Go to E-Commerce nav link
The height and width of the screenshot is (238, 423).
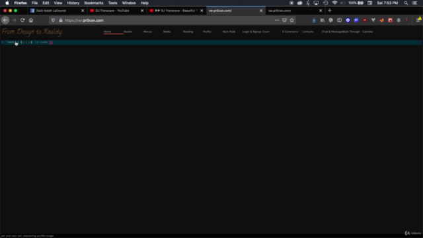(290, 32)
